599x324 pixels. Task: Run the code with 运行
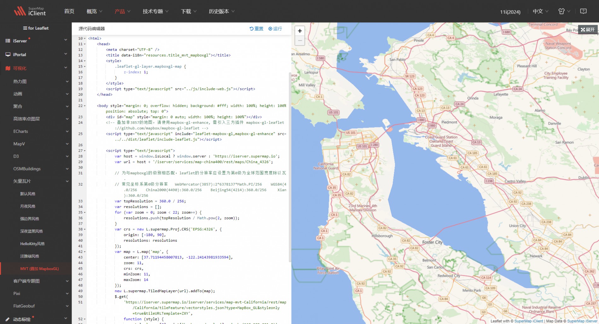[x=275, y=29]
